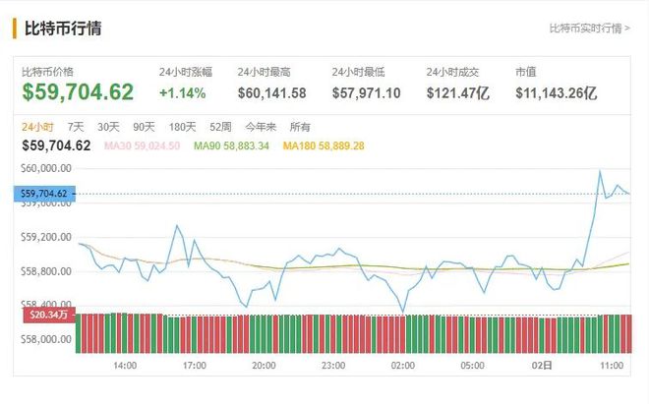The image size is (649, 404).
Task: Select the 今年来 range tab
Action: [x=261, y=127]
